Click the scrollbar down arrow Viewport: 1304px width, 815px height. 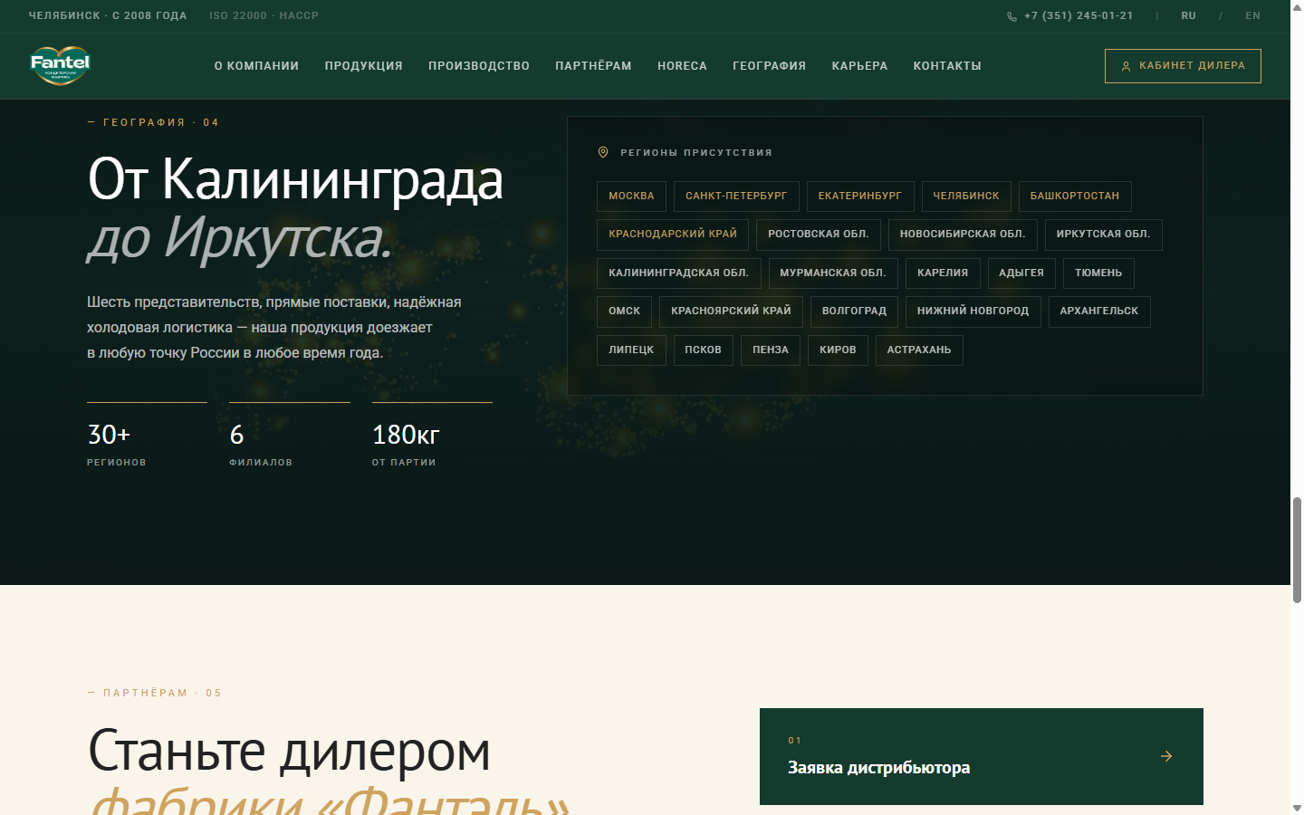click(x=1297, y=808)
